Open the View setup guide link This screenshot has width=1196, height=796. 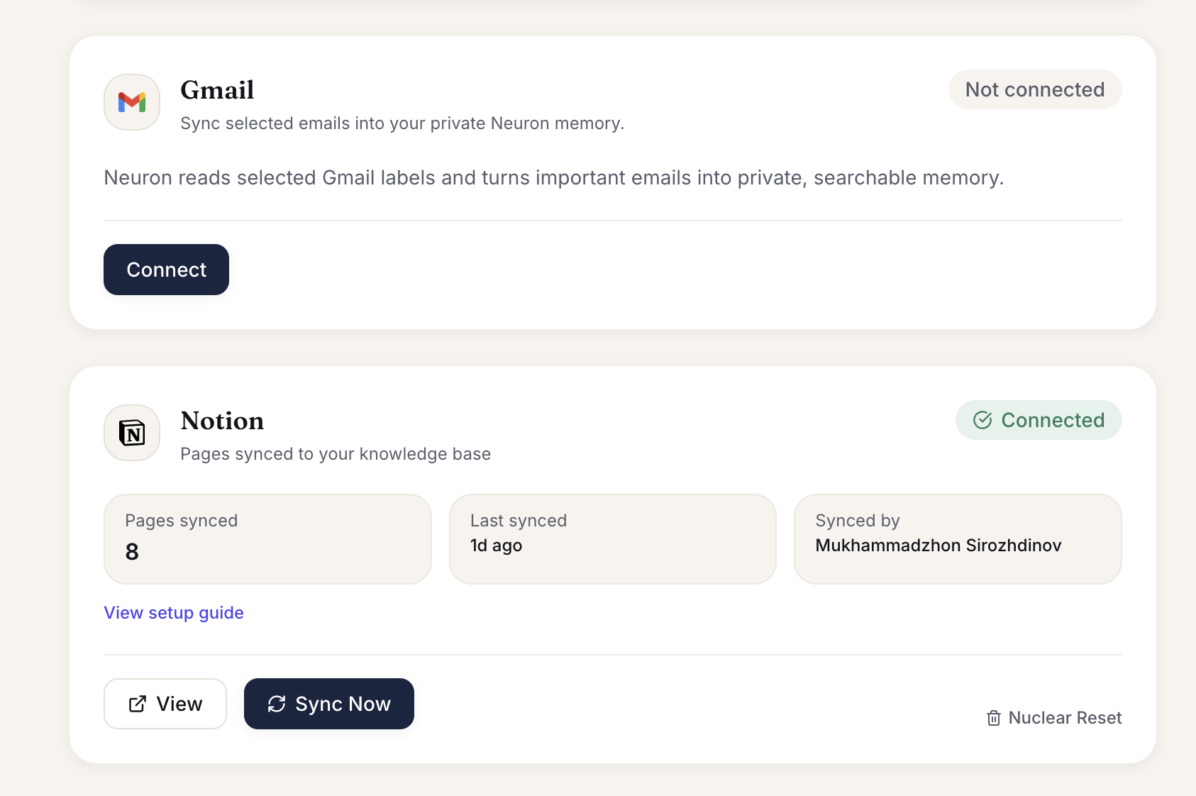174,613
